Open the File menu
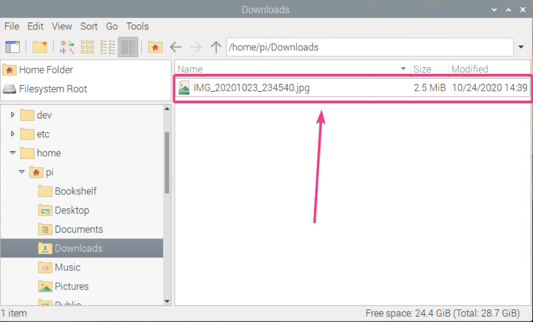Screen dimensions: 533x322 11,26
